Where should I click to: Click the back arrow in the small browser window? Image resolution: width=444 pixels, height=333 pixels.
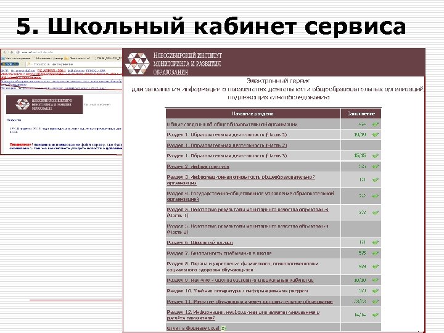click(5, 52)
